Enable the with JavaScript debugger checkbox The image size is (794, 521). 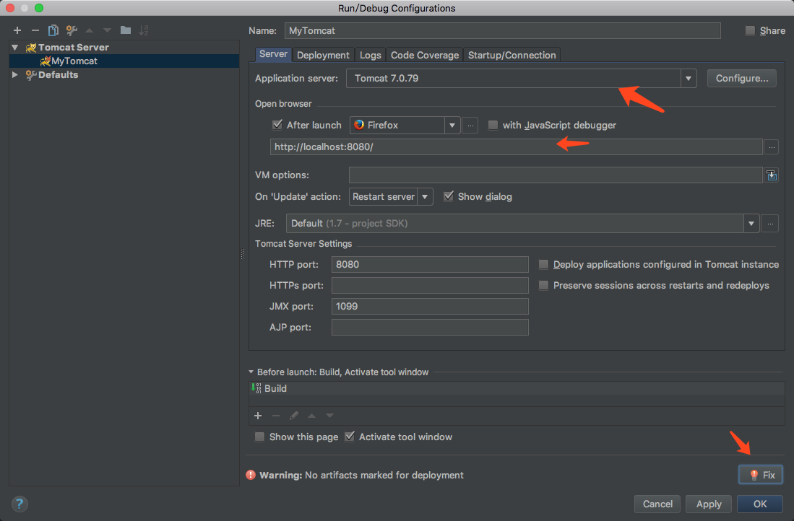(x=493, y=125)
